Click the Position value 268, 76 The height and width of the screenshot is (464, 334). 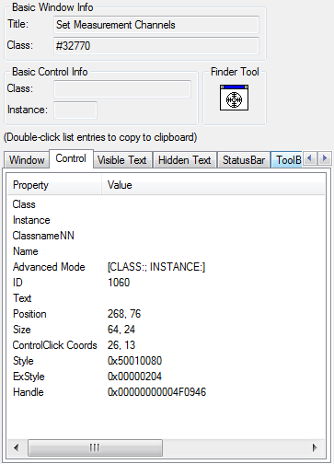[124, 314]
